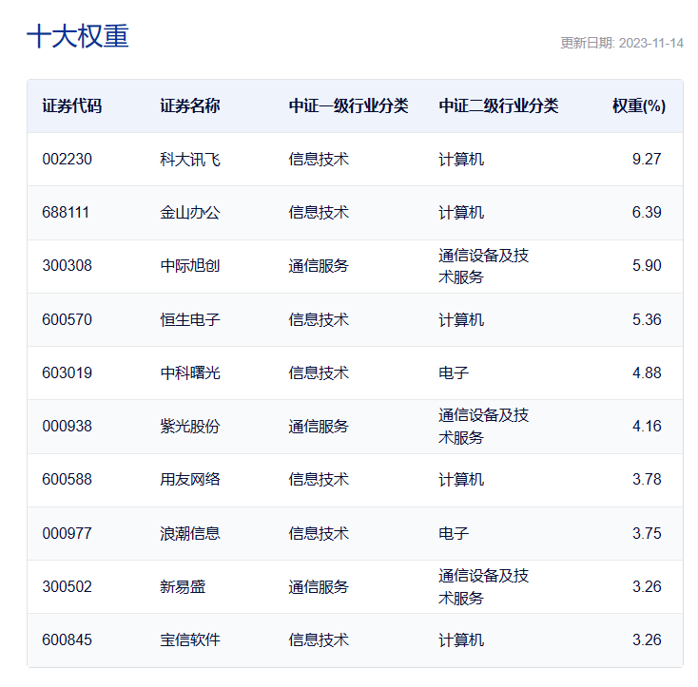Click 电子 in the 浪潮信息 row

click(454, 533)
